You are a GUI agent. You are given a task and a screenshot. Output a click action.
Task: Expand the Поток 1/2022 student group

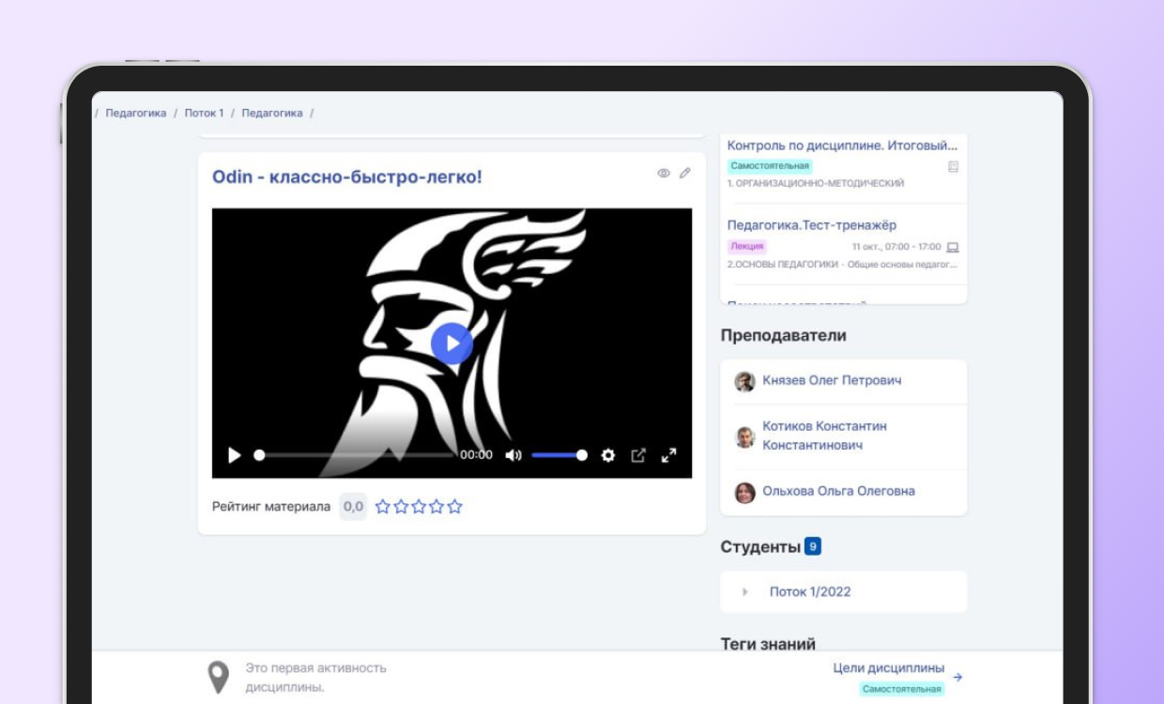point(745,592)
